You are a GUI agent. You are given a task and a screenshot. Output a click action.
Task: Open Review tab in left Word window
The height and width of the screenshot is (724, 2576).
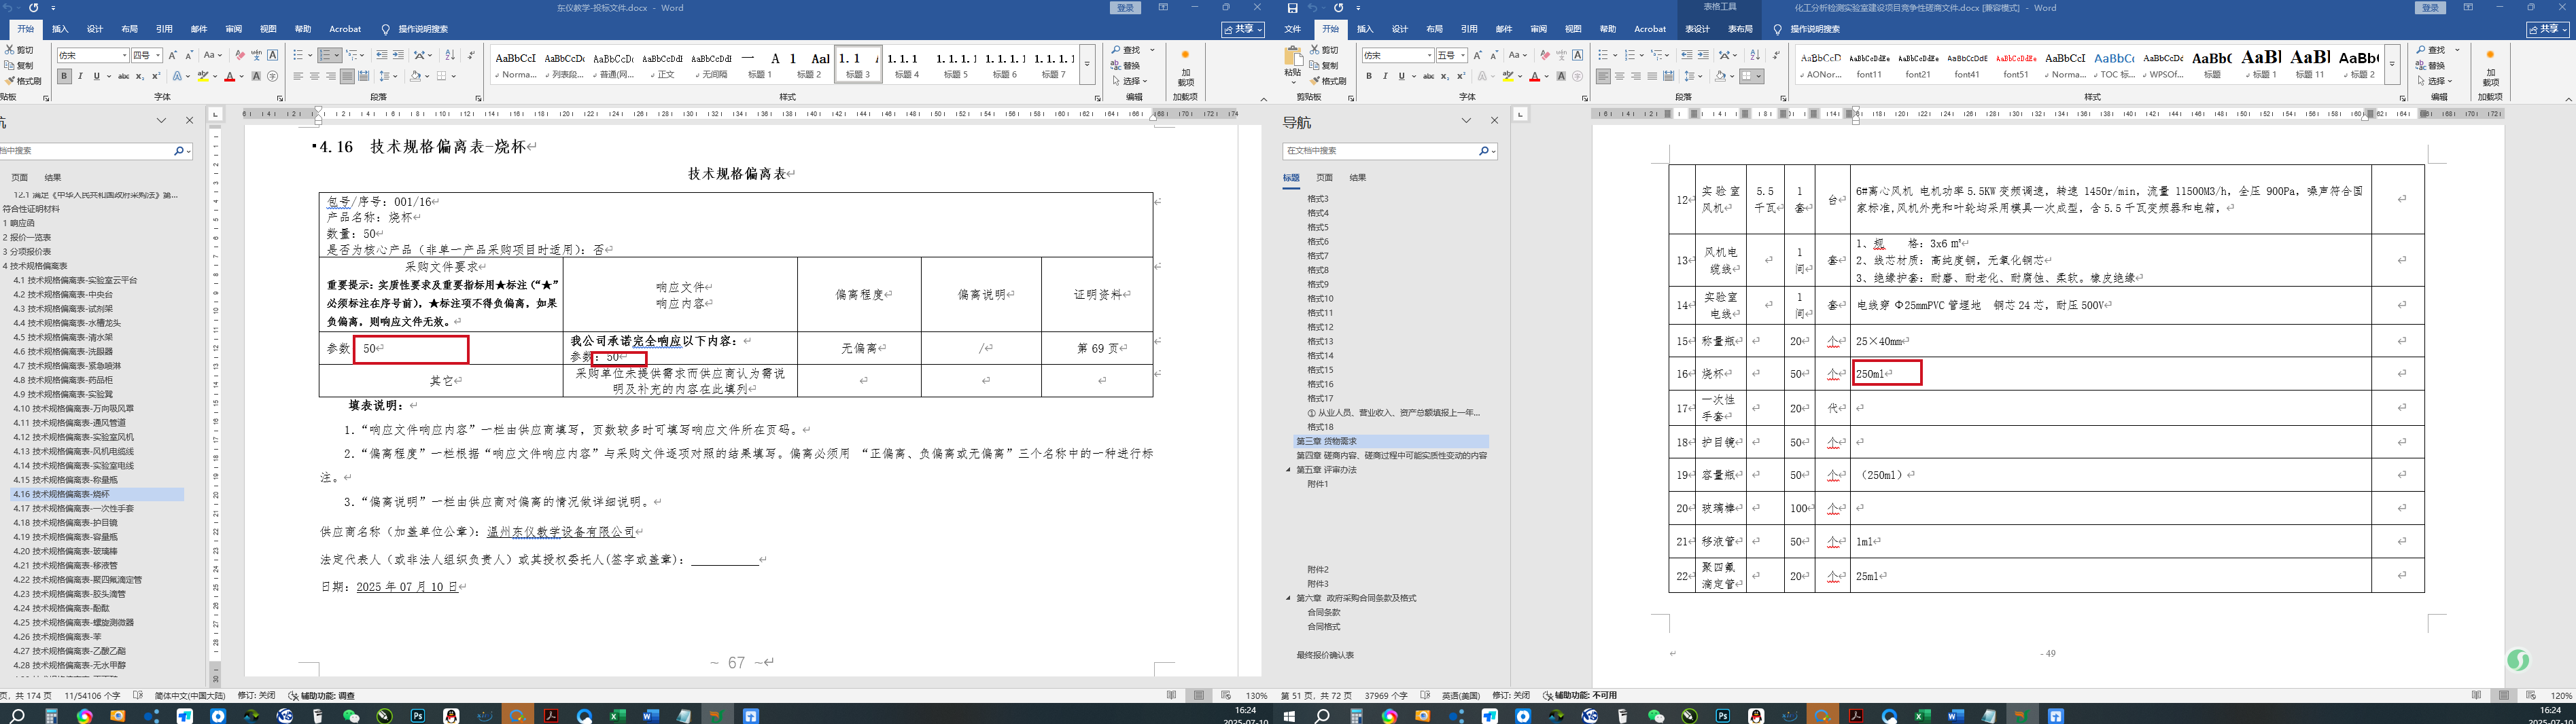point(233,29)
